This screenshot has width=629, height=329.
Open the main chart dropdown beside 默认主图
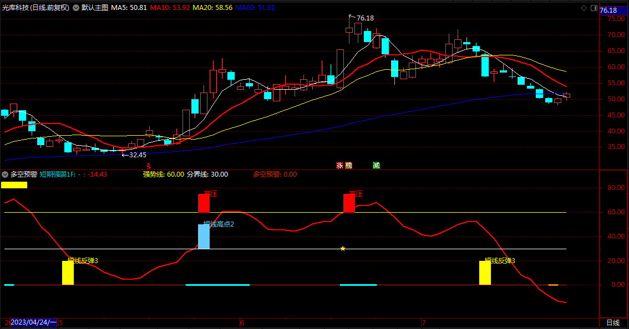pyautogui.click(x=76, y=8)
